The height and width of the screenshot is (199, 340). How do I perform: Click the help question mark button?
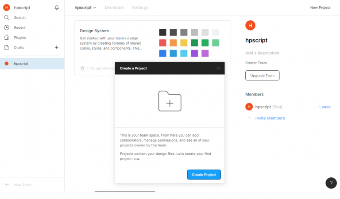coord(331,183)
